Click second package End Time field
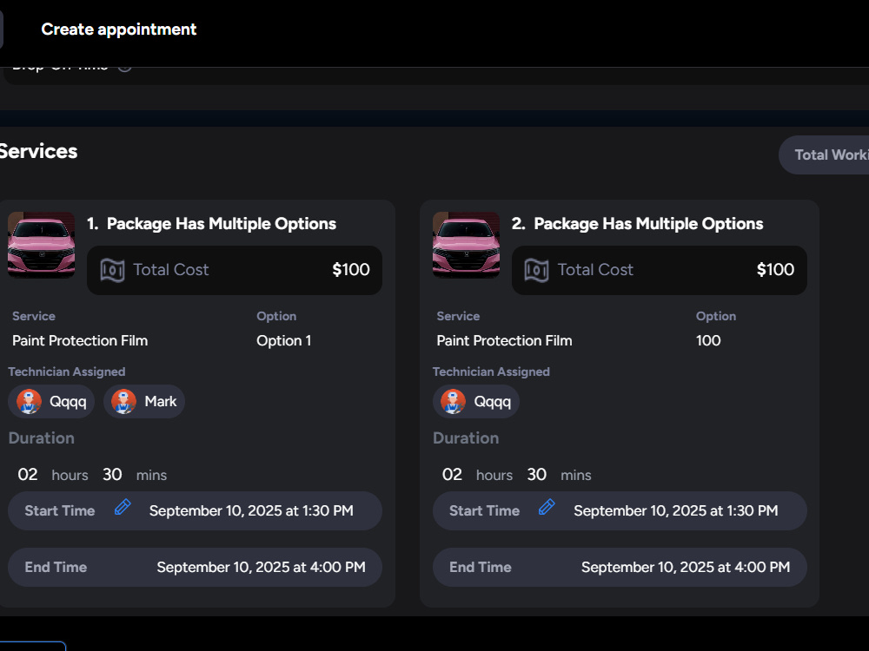Image resolution: width=869 pixels, height=651 pixels. click(620, 568)
